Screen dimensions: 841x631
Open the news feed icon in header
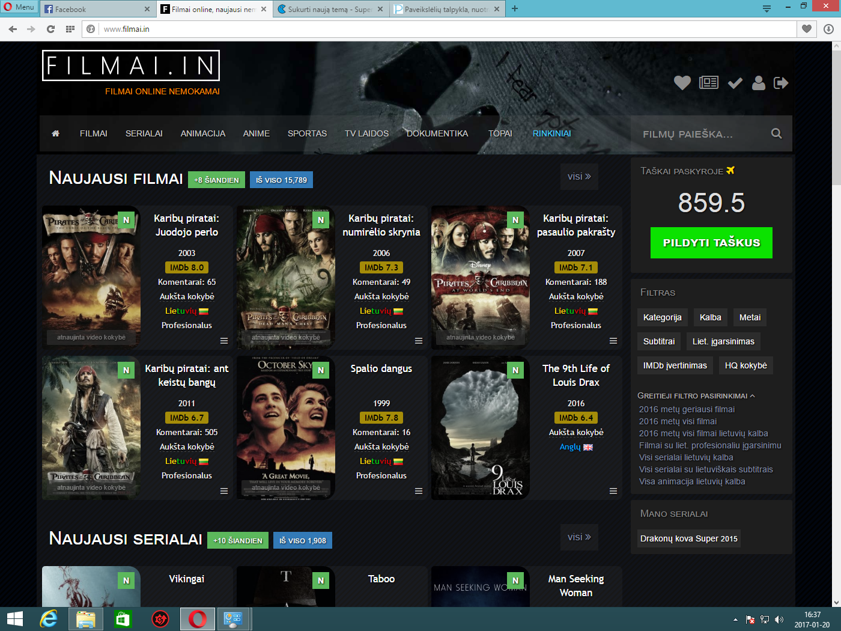click(709, 83)
